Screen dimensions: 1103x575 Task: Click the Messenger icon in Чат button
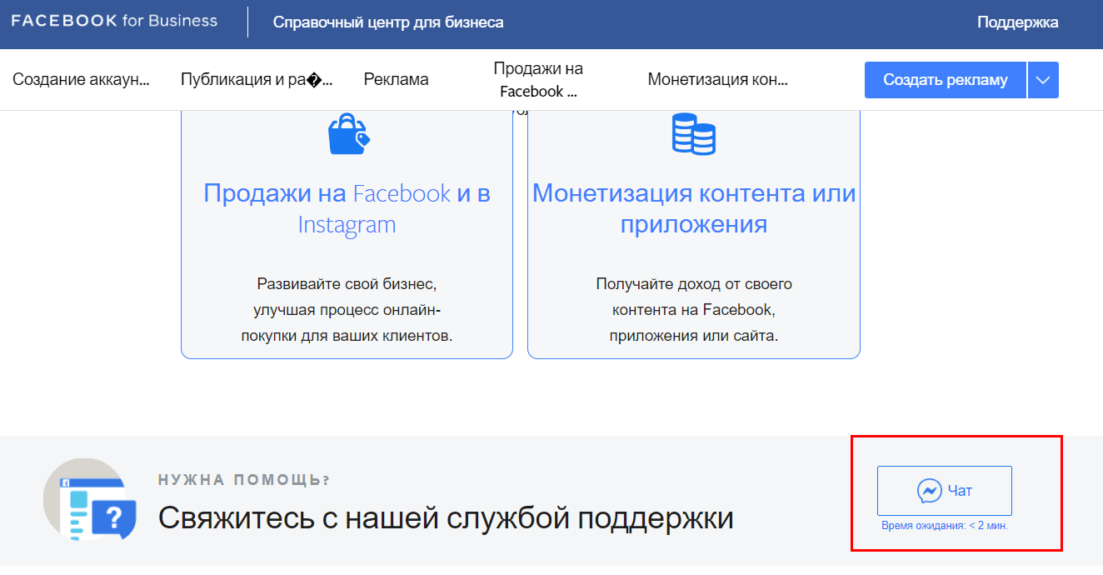point(930,491)
